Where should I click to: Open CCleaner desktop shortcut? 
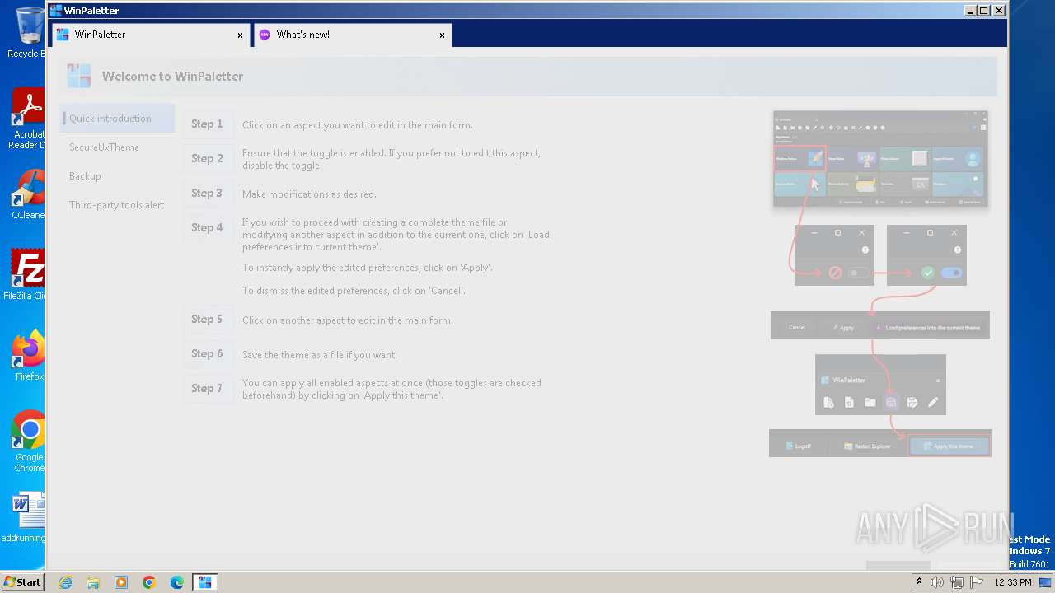click(x=27, y=195)
